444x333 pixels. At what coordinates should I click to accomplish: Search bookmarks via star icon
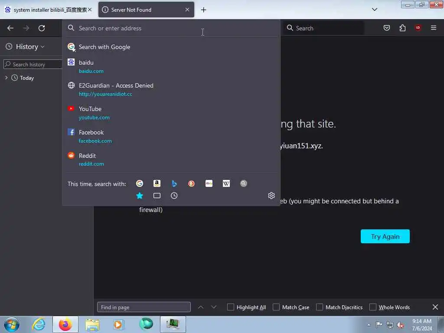[x=140, y=196]
